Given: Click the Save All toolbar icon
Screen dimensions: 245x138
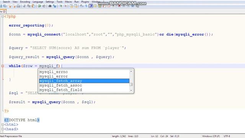Looking at the screenshot, I should pos(5,6).
